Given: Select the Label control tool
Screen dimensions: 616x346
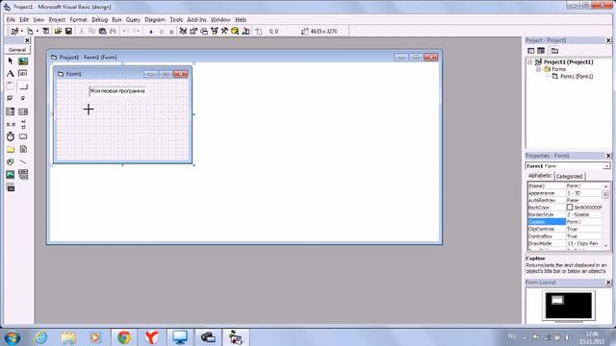Looking at the screenshot, I should [x=11, y=73].
